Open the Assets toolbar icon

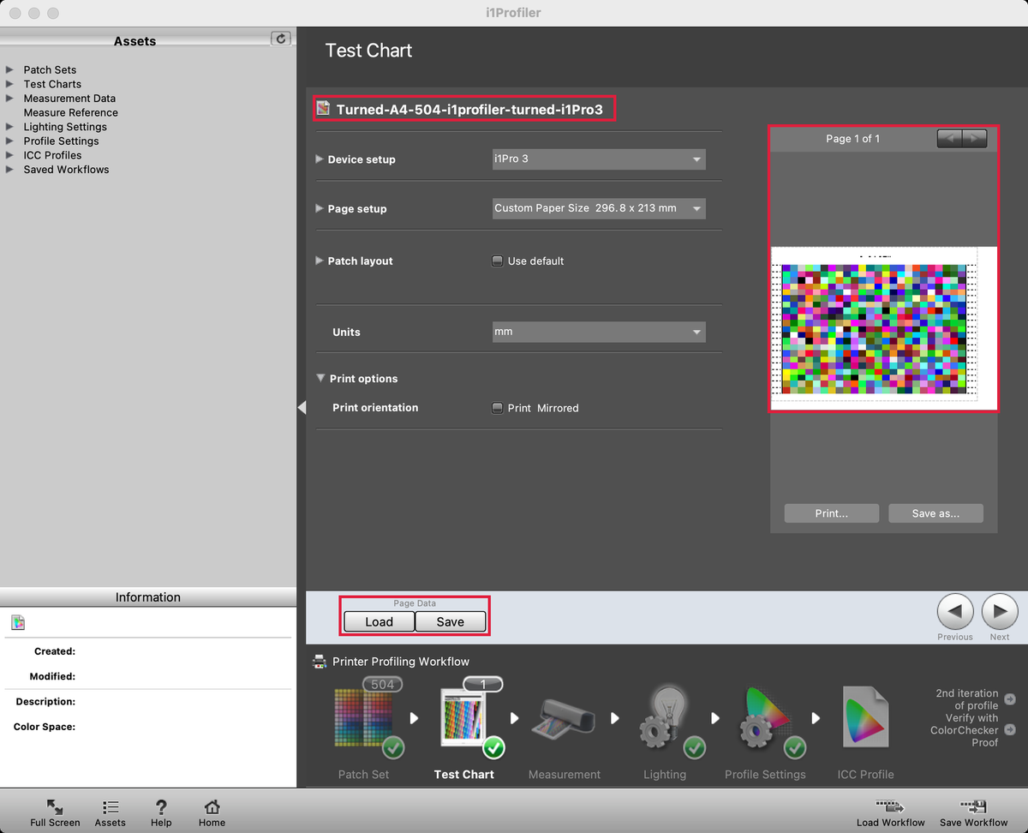point(111,807)
